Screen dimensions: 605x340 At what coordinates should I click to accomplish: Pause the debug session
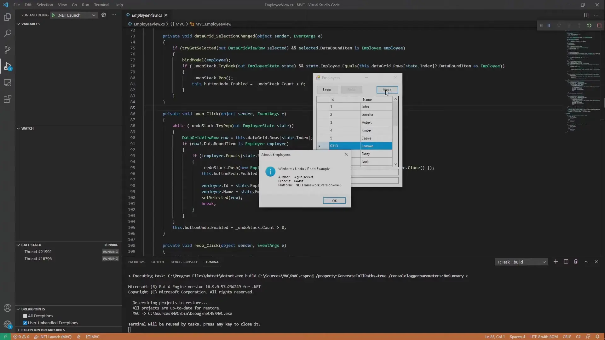[x=549, y=25]
